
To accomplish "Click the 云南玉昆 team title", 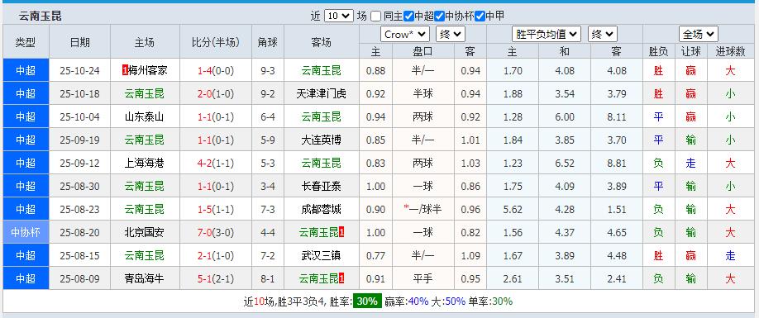I will 41,16.
